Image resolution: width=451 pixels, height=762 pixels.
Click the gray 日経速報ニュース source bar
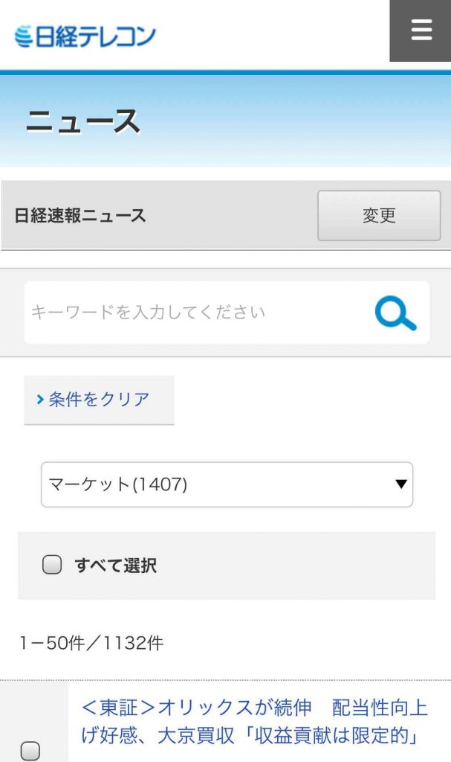coord(226,215)
